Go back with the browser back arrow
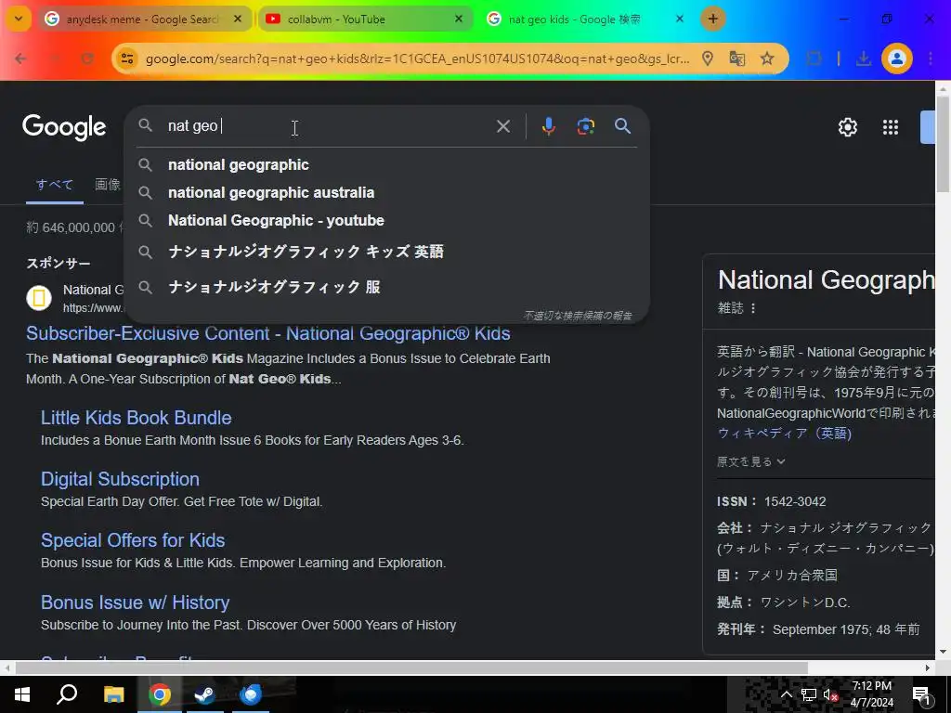 click(21, 58)
